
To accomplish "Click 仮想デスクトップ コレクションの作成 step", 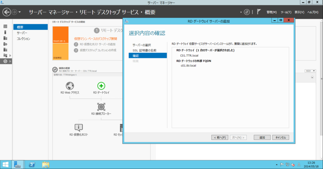I will pyautogui.click(x=98, y=50).
